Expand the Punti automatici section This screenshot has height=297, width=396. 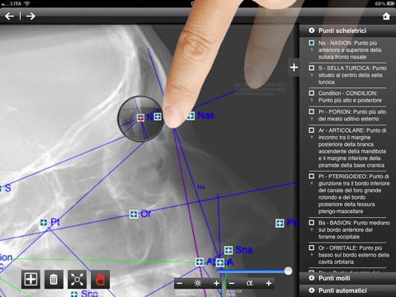[x=347, y=290]
